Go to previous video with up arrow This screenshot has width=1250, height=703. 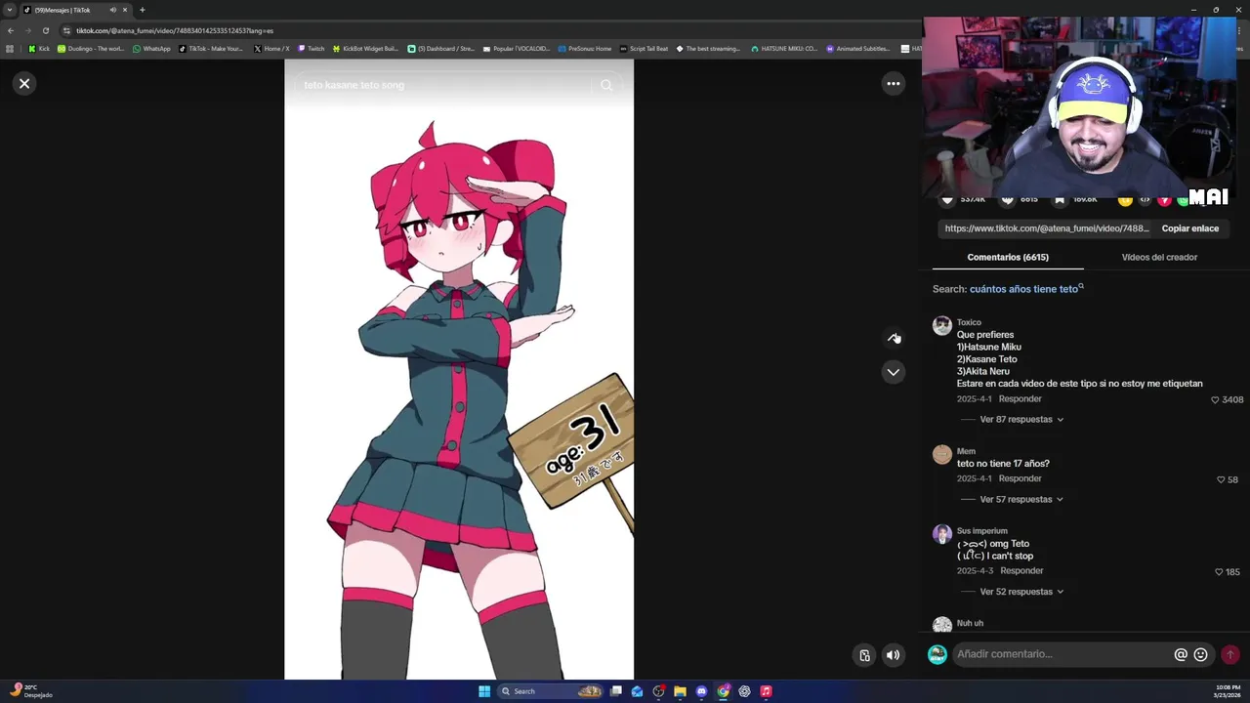pos(893,338)
